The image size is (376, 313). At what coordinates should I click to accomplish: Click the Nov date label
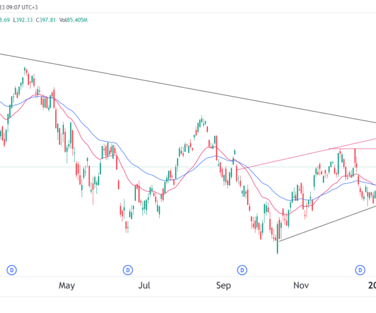[302, 286]
